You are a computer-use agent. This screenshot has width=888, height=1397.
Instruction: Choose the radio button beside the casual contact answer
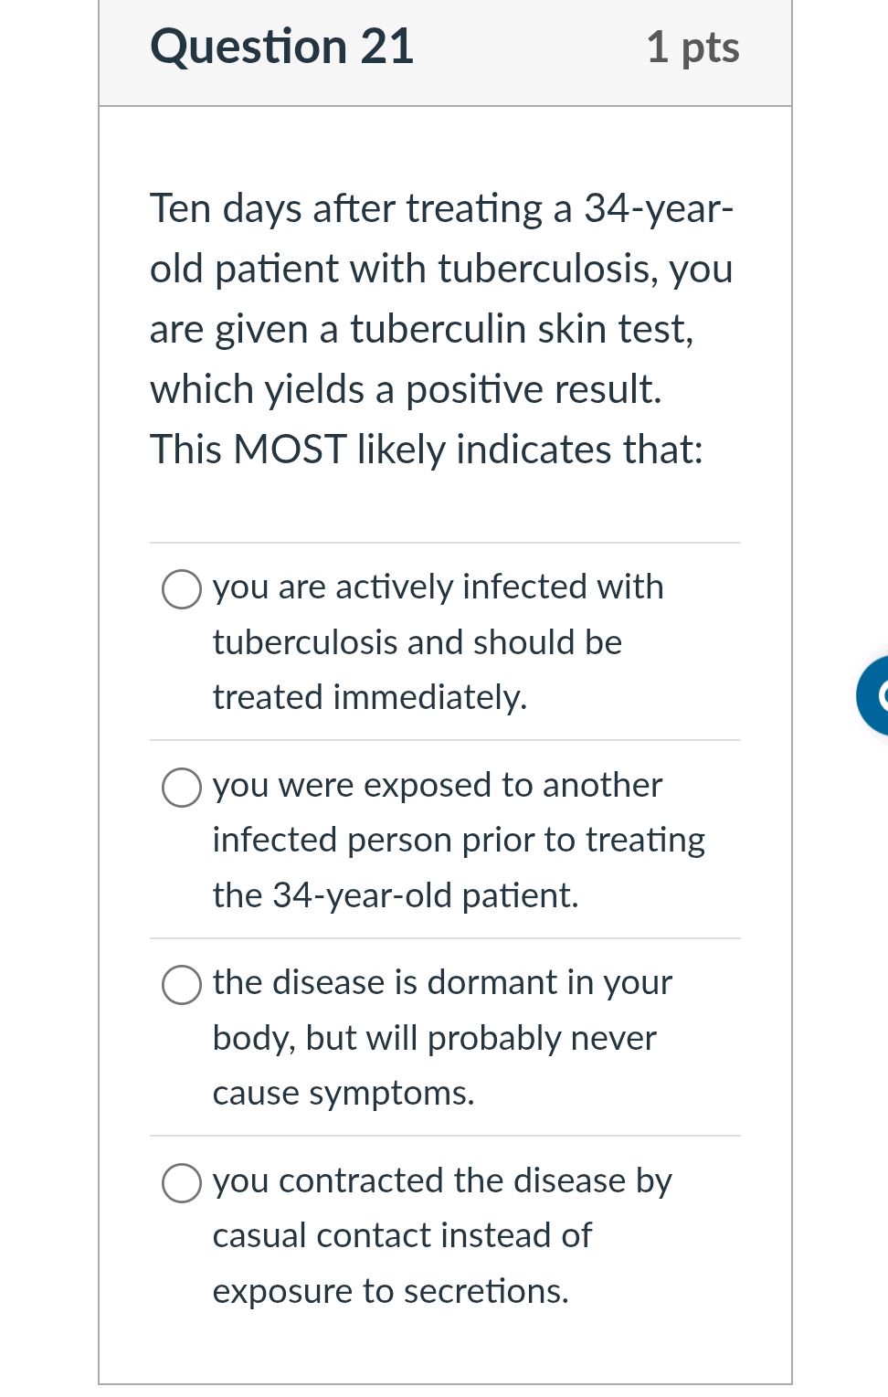point(182,1183)
